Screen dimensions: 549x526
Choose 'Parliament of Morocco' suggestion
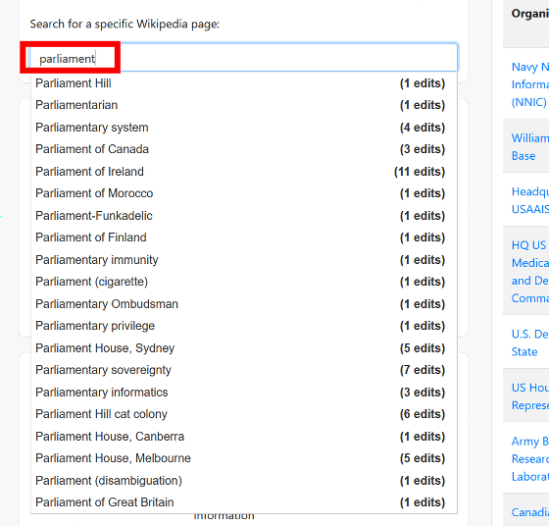(x=244, y=193)
